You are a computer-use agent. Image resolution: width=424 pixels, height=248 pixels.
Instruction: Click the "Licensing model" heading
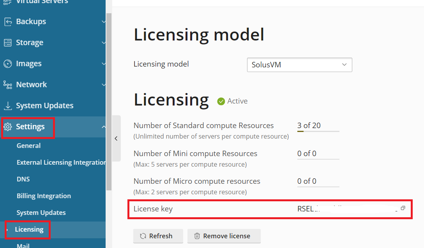199,35
